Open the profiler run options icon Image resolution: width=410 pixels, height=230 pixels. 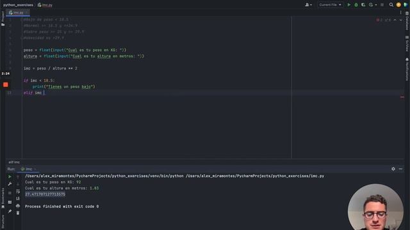click(x=371, y=4)
